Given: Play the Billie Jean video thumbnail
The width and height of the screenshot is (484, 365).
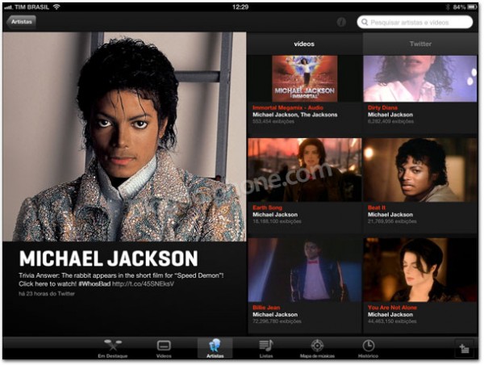Looking at the screenshot, I should pos(305,270).
